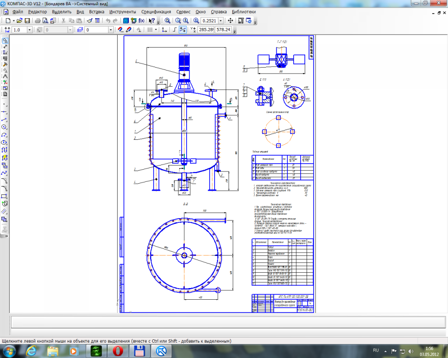Select the Copy Properties brush icon
448x358 pixels.
[90, 21]
